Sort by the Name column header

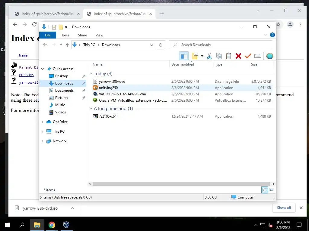(130, 64)
